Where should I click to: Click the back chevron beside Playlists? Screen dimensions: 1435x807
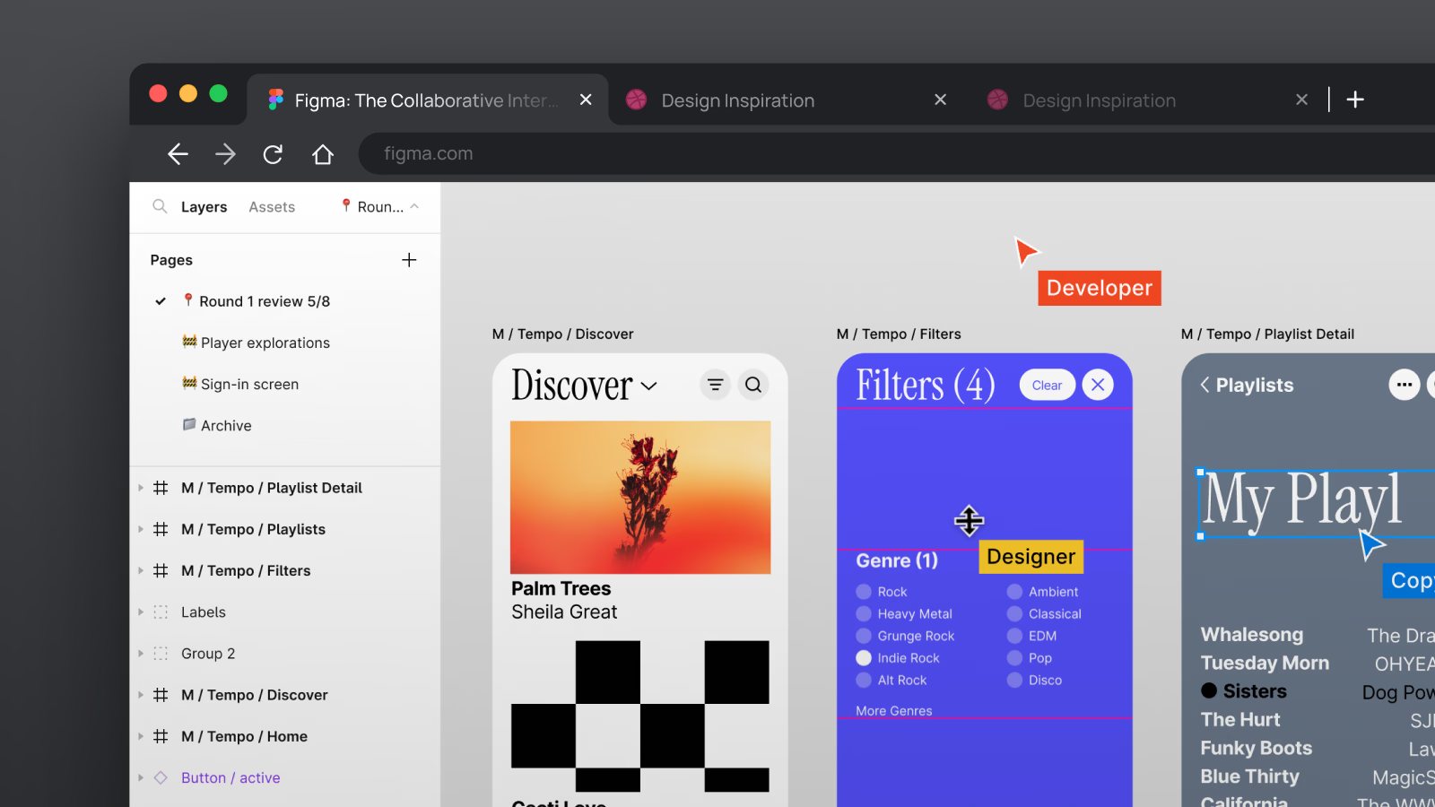(1205, 385)
